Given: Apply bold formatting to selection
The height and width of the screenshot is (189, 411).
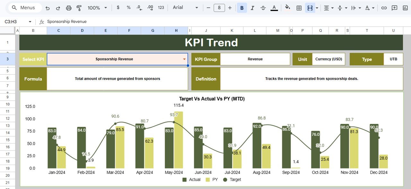Looking at the screenshot, I should (x=242, y=7).
